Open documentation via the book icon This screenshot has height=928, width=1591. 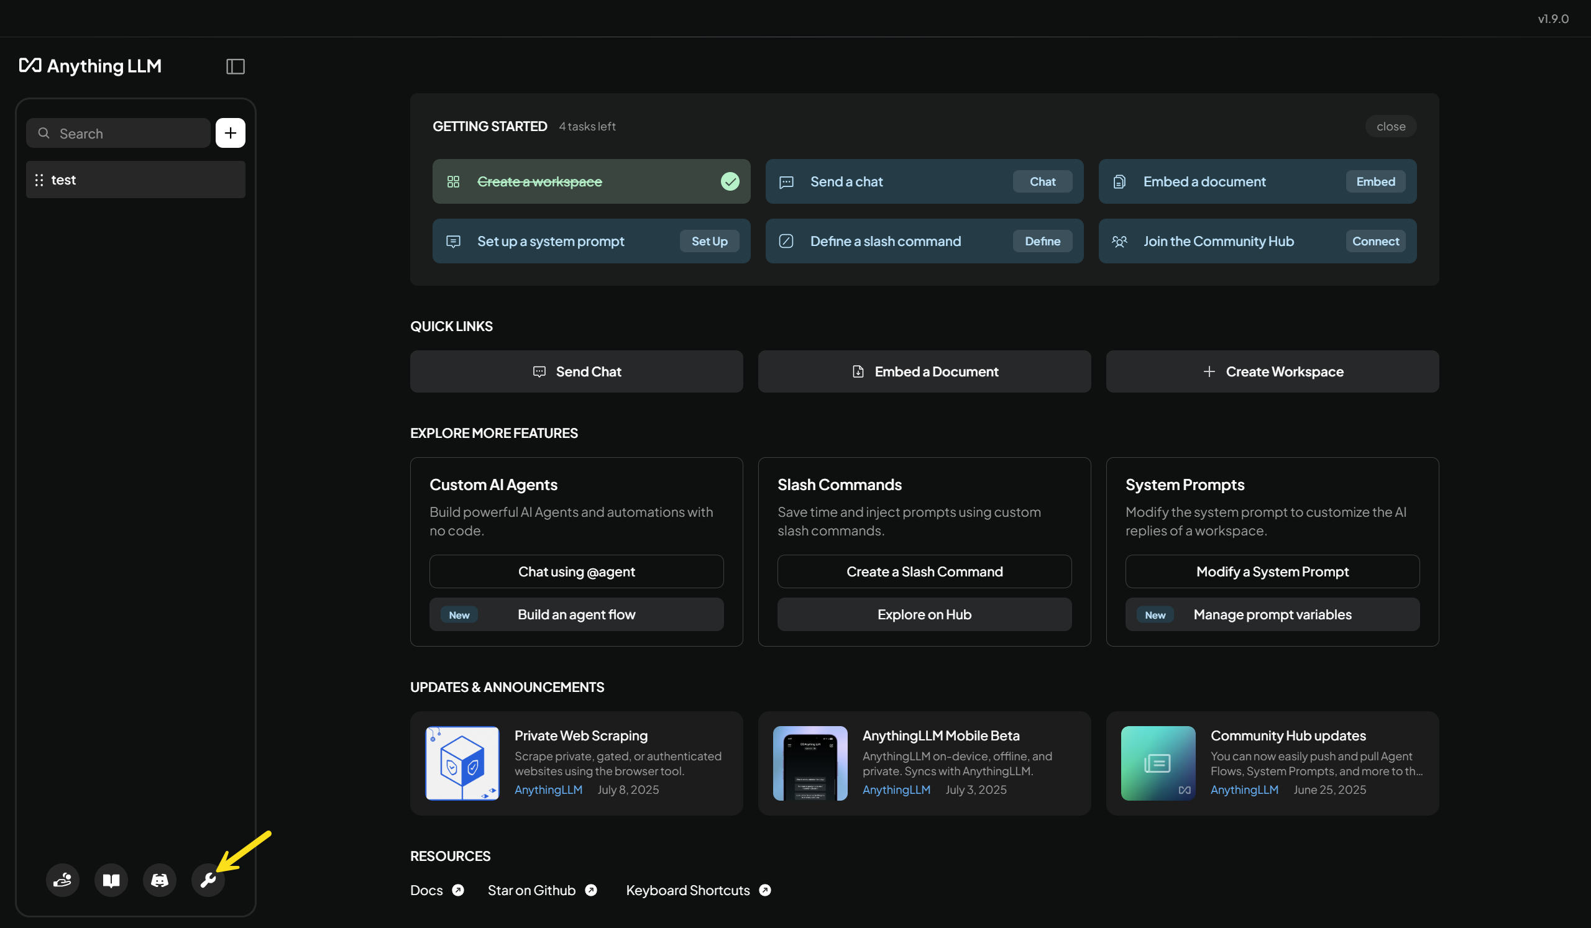point(111,880)
